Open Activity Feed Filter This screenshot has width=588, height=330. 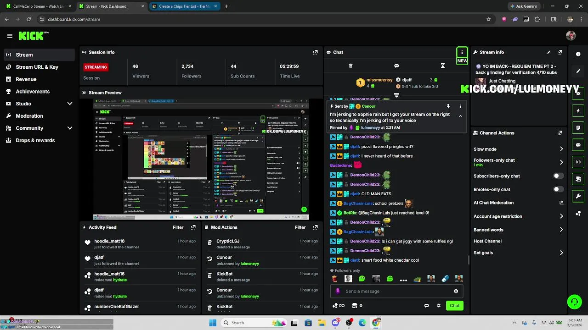[178, 227]
